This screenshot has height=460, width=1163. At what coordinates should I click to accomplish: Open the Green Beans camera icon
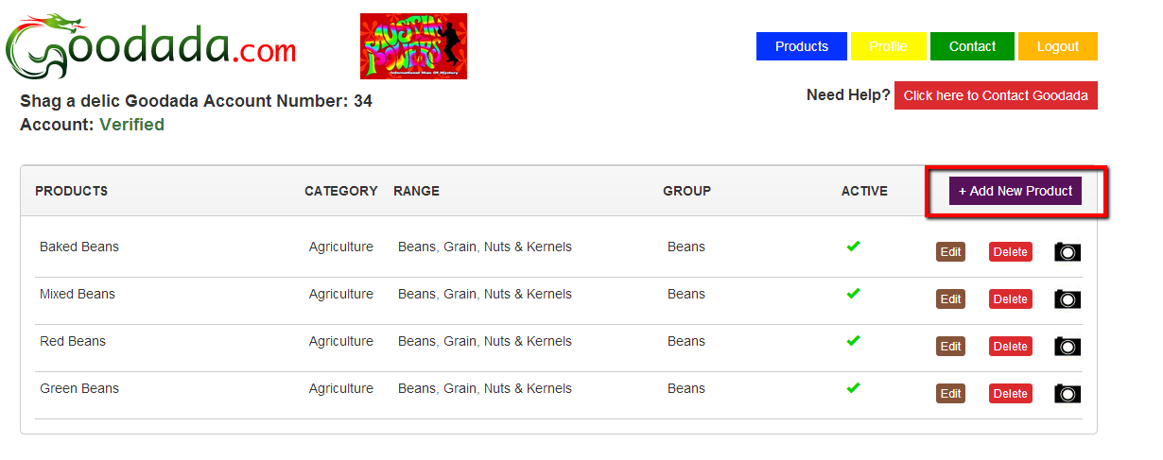tap(1067, 394)
